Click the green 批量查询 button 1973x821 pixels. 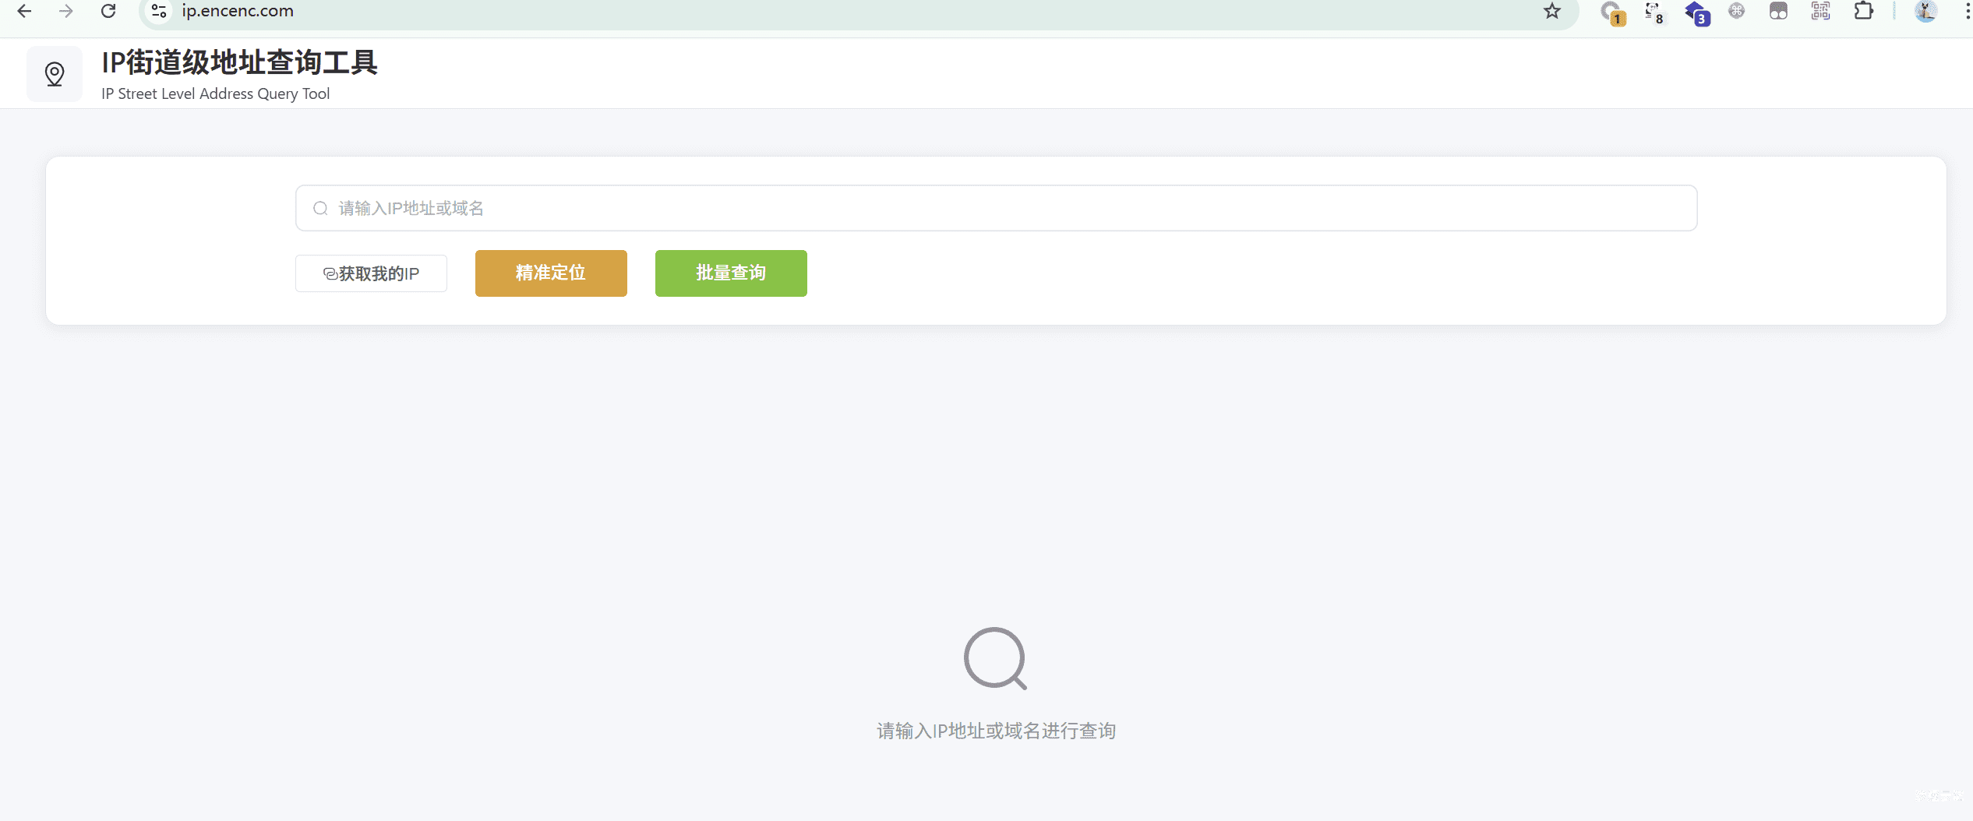click(x=730, y=273)
